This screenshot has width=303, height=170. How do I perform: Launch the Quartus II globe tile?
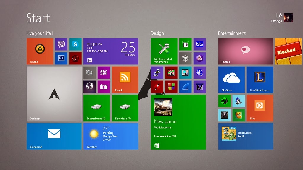[200, 73]
